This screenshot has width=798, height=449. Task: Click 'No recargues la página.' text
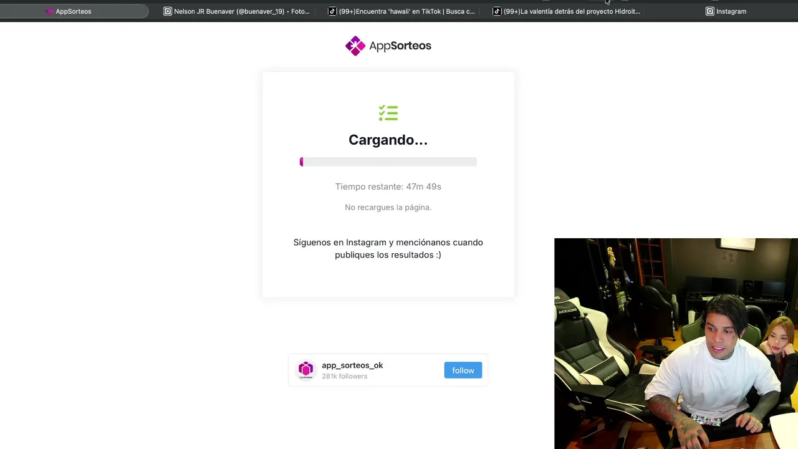pos(388,207)
